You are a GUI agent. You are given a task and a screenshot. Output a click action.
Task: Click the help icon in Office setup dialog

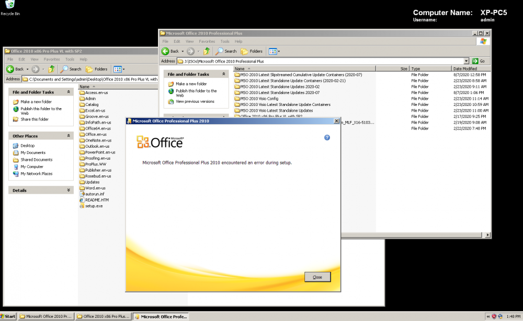point(327,137)
